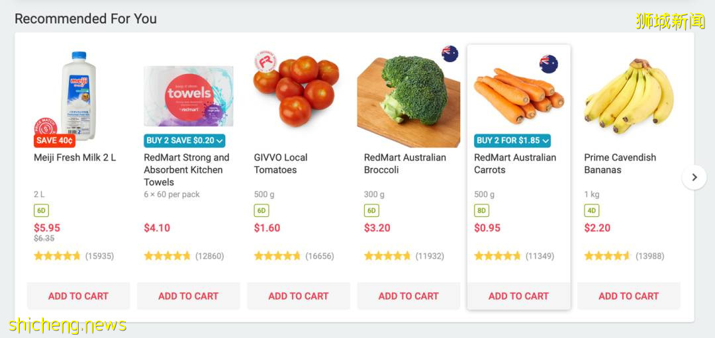
Task: Add GIVVO Local Tomatoes to cart
Action: point(298,296)
